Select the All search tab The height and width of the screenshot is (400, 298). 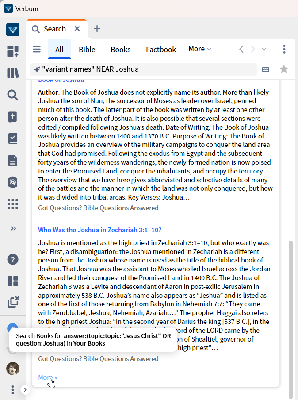(x=59, y=50)
